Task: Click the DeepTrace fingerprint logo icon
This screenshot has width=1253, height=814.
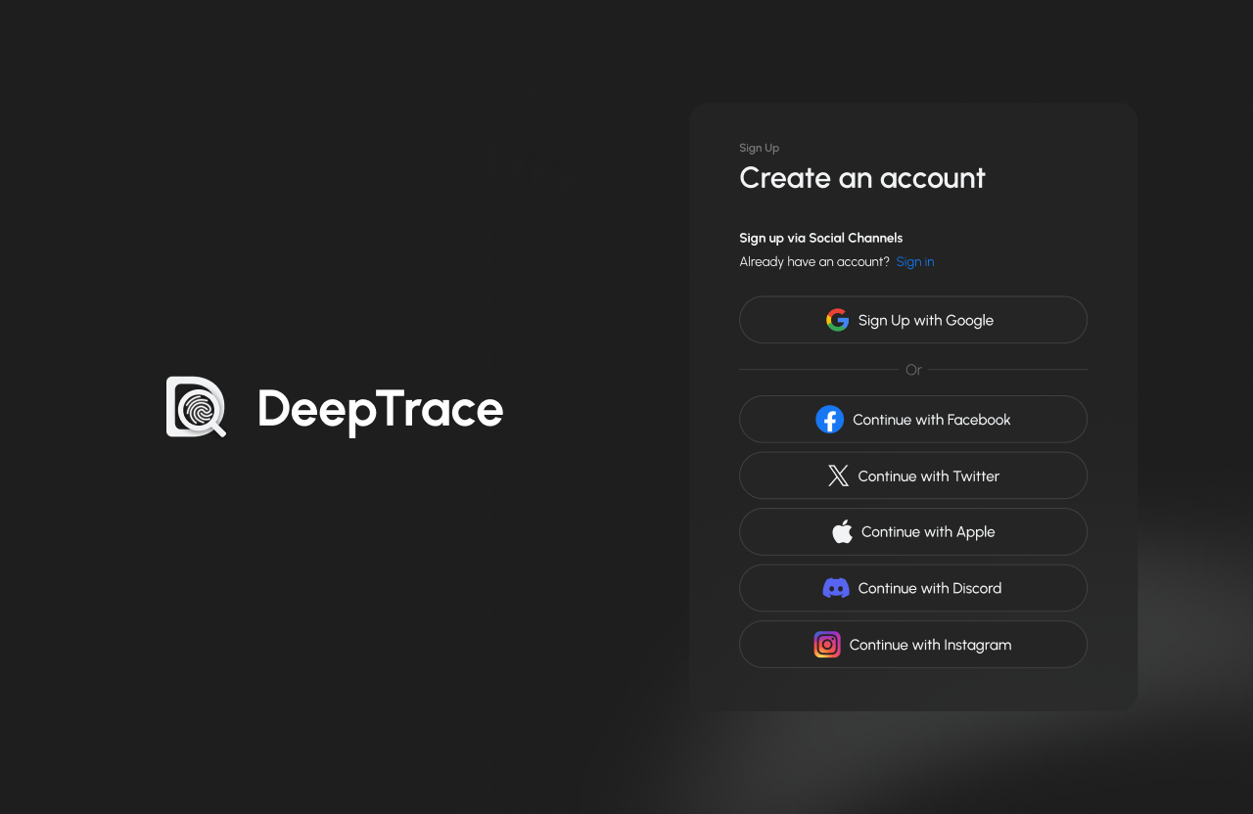Action: coord(197,407)
